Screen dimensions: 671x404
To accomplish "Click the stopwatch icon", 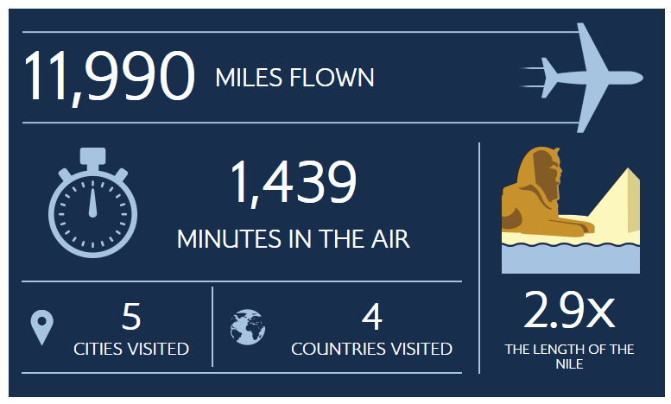I will tap(93, 203).
